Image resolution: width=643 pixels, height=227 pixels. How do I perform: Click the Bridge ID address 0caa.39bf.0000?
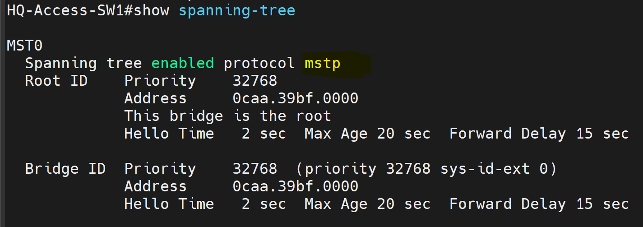296,186
